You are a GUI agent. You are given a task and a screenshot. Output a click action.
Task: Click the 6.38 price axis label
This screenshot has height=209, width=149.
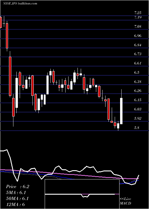tap(138, 82)
